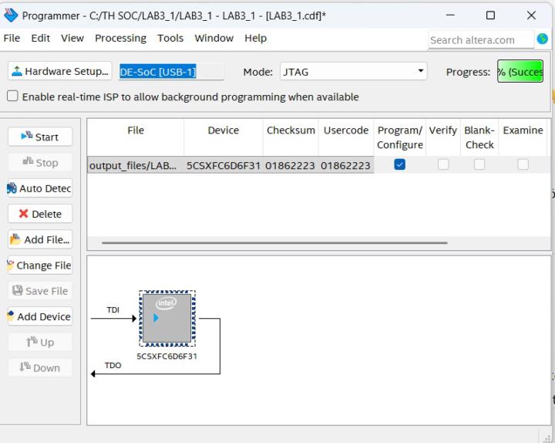Open Hardware Setup dialog

point(60,71)
